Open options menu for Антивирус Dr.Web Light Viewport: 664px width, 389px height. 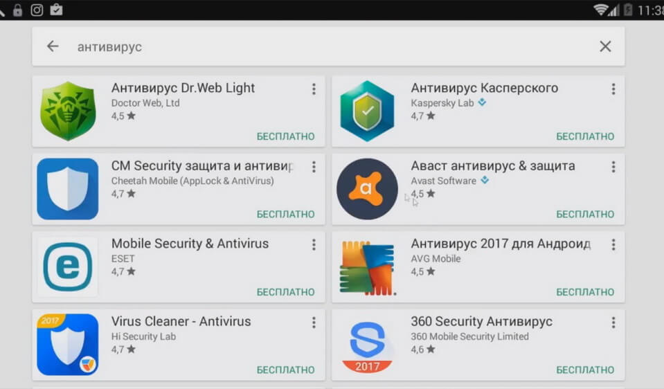(x=314, y=89)
